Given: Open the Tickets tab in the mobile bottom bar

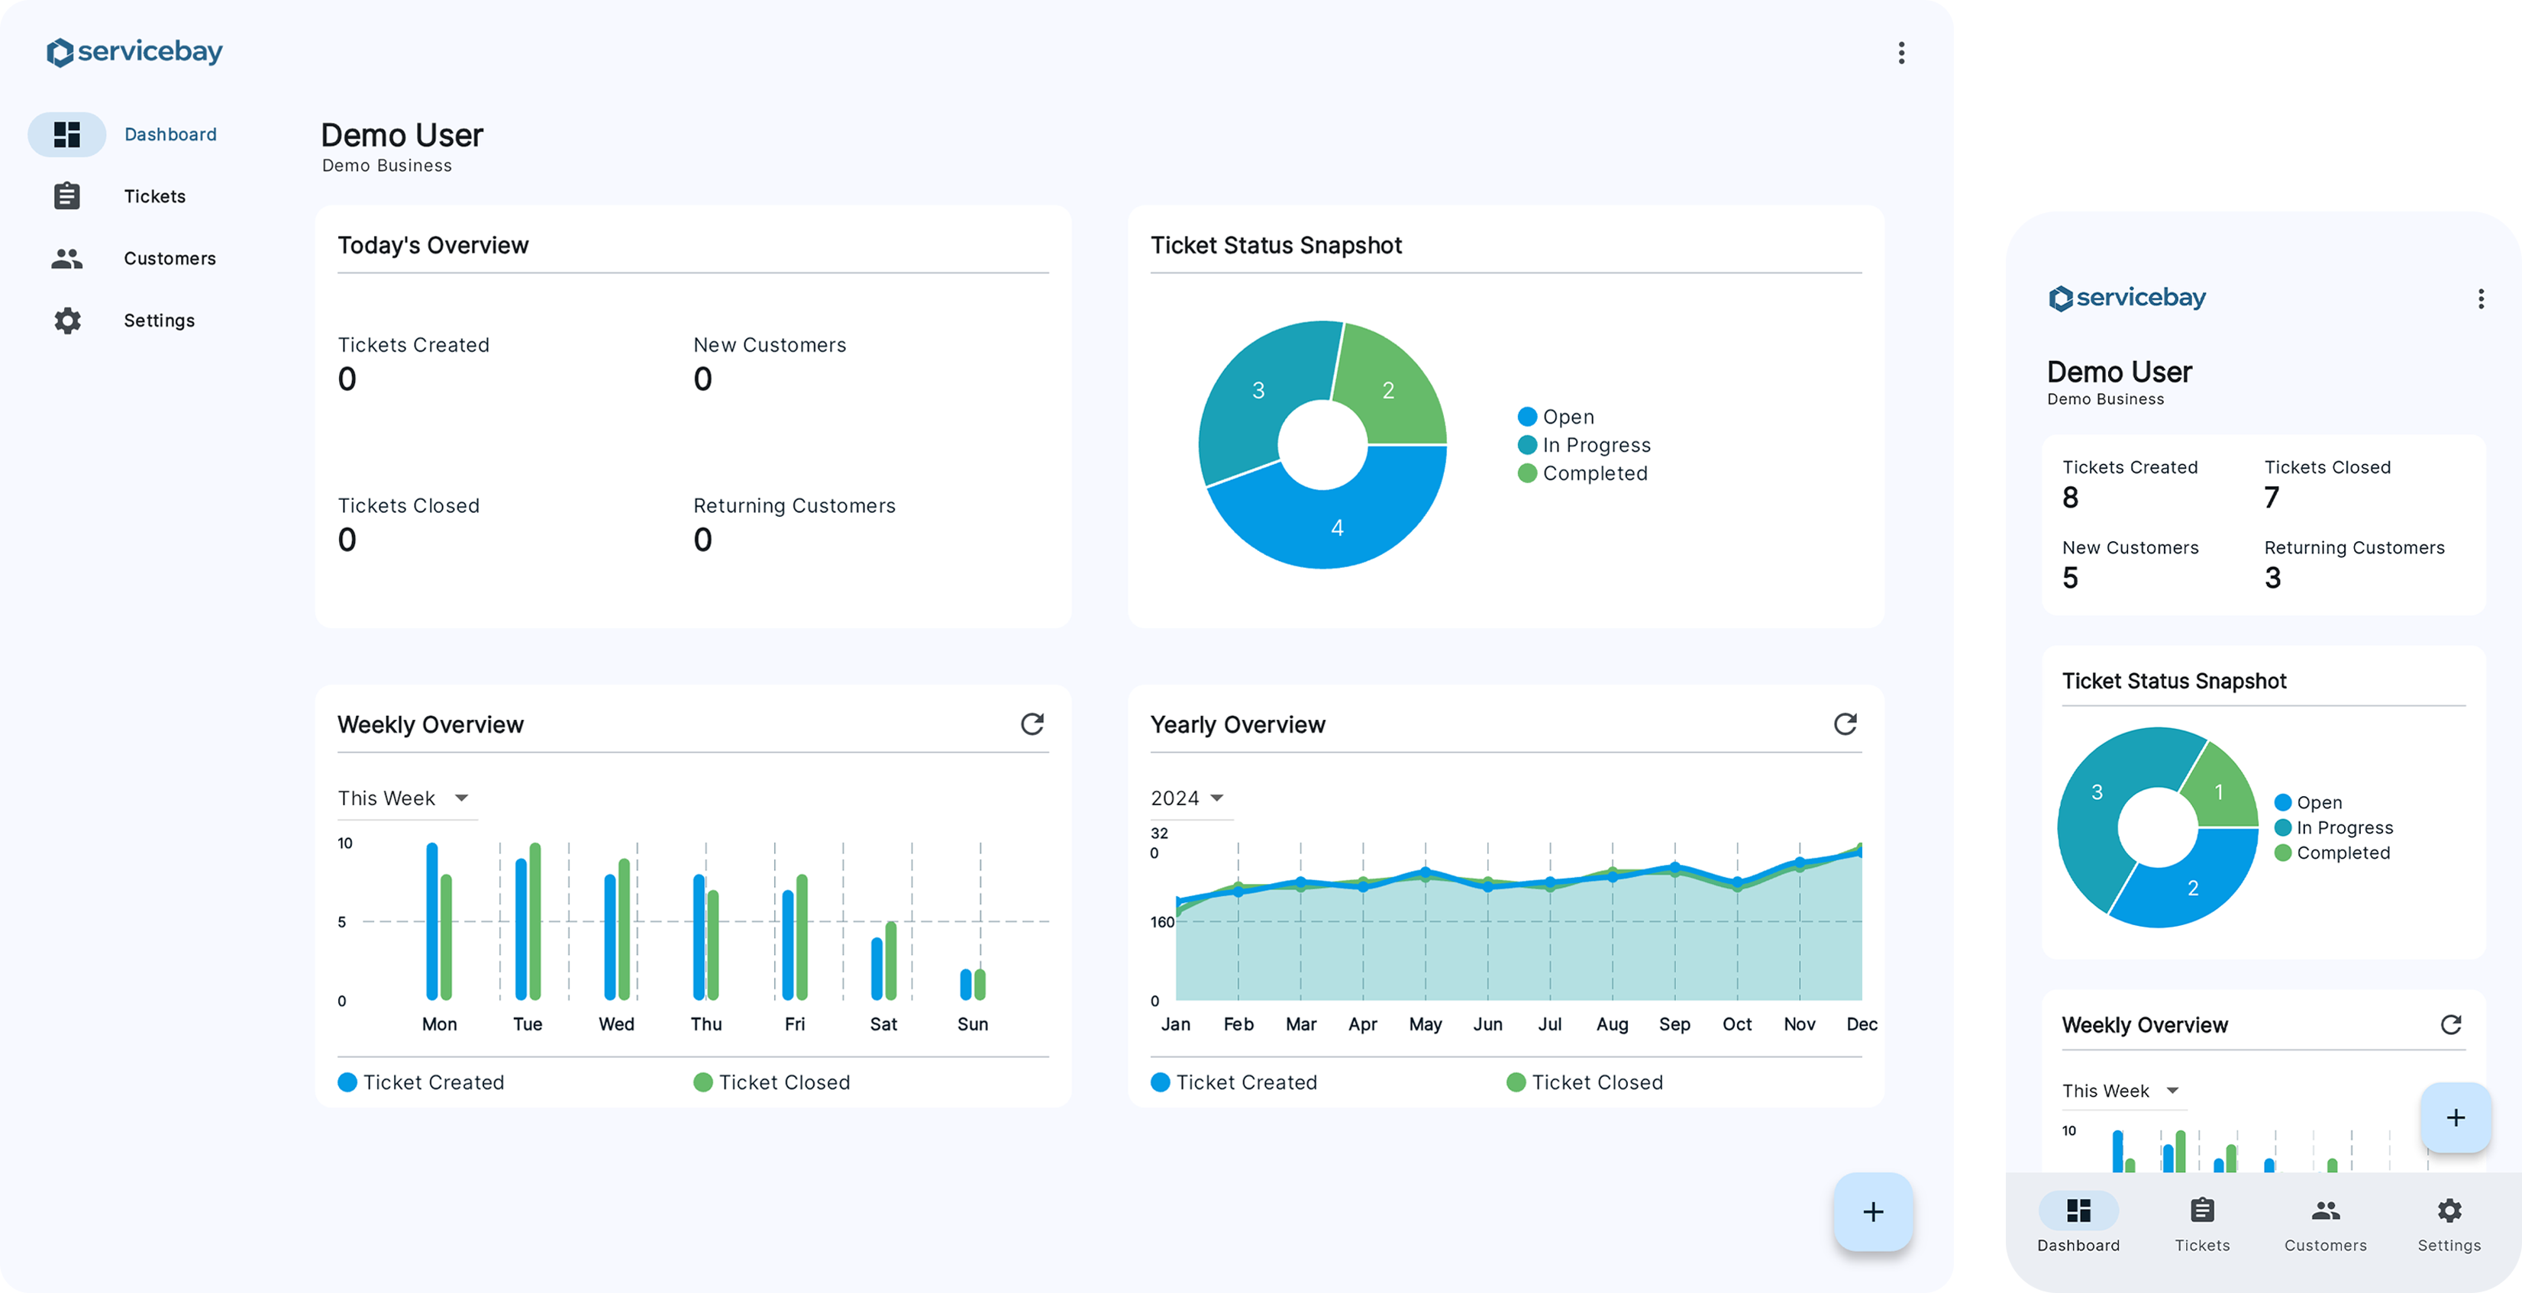Looking at the screenshot, I should pos(2202,1223).
